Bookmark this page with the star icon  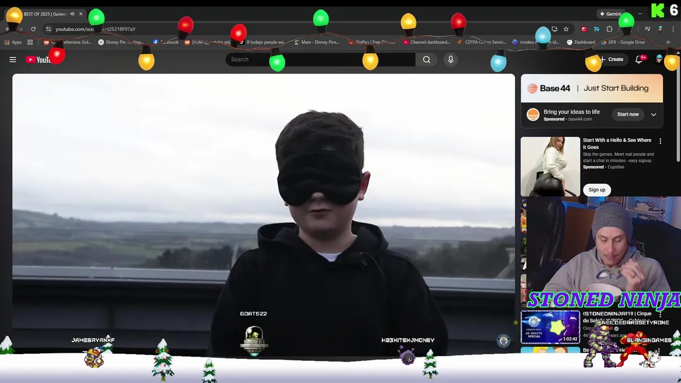(x=566, y=29)
